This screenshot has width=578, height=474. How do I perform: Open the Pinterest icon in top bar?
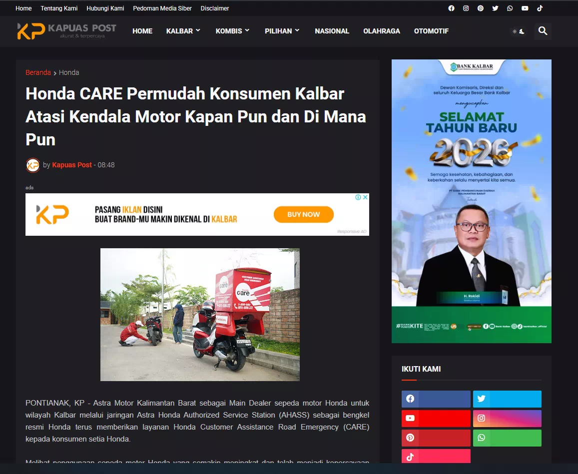pos(480,8)
